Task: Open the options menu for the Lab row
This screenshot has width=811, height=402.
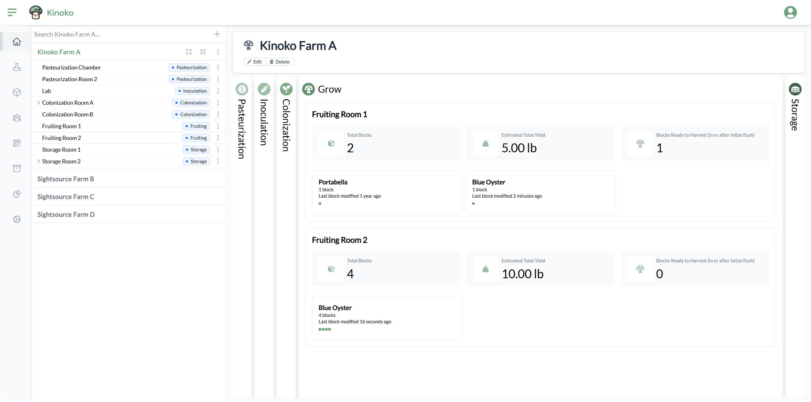Action: [x=218, y=91]
